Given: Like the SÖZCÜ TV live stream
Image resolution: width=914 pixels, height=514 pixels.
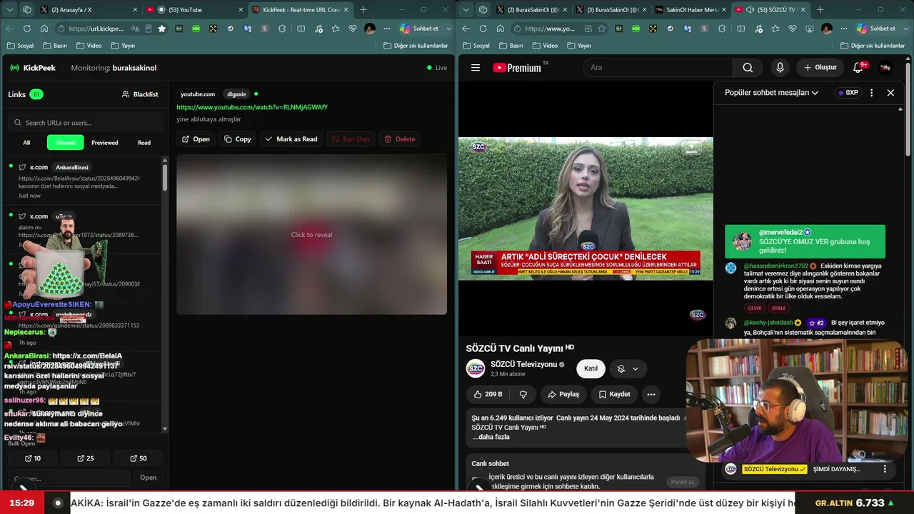Looking at the screenshot, I should coord(488,394).
